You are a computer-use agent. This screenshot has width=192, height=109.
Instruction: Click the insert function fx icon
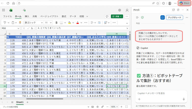[32, 28]
